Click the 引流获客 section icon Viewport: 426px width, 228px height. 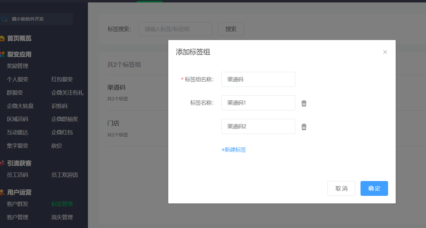tap(2, 163)
